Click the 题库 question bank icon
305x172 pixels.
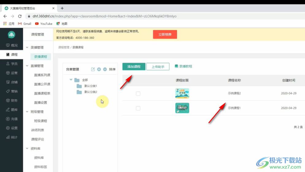click(x=8, y=110)
